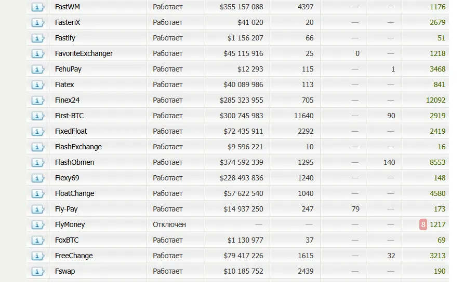The image size is (464, 282).
Task: Click the red 8 badge for FlyMoney
Action: click(423, 224)
